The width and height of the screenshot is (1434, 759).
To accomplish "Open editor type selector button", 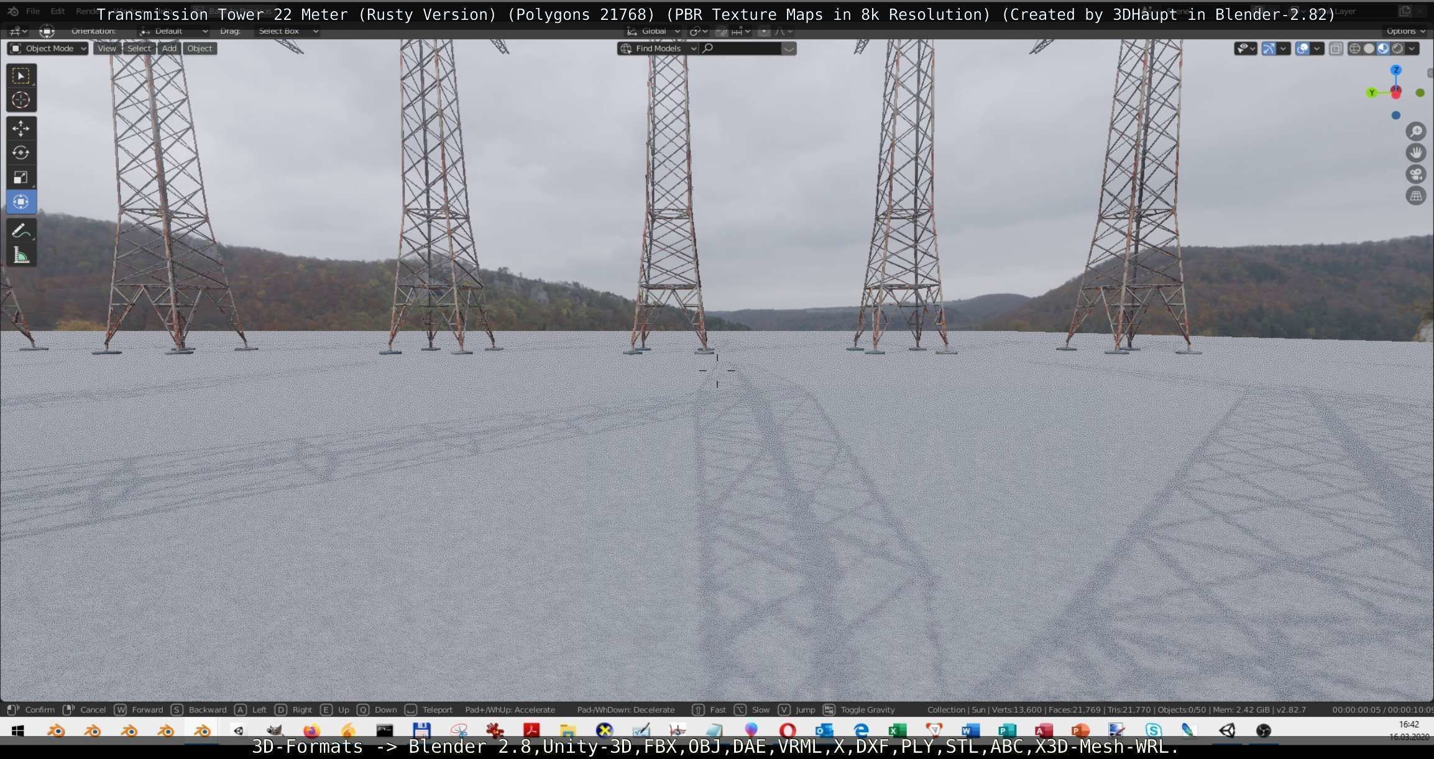I will [x=17, y=31].
